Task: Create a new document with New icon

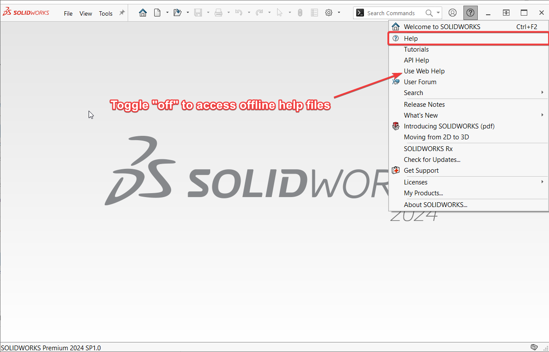Action: (157, 13)
